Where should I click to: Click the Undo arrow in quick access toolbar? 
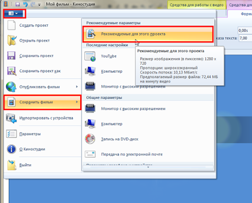pyautogui.click(x=25, y=4)
